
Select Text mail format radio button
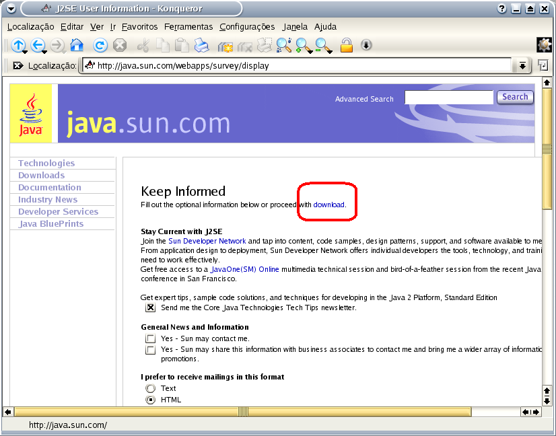[x=150, y=388]
